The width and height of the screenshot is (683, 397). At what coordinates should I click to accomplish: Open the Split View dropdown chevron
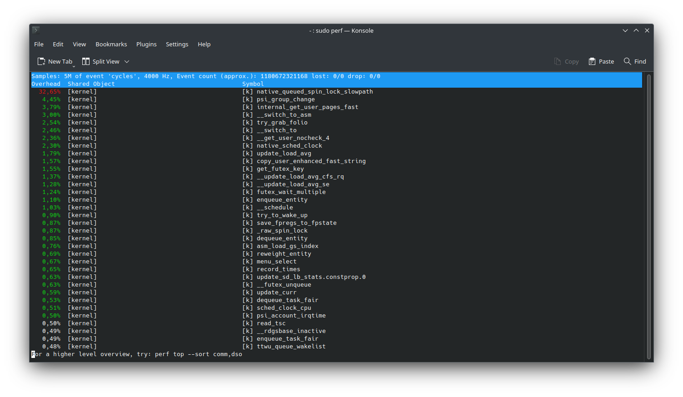coord(127,61)
